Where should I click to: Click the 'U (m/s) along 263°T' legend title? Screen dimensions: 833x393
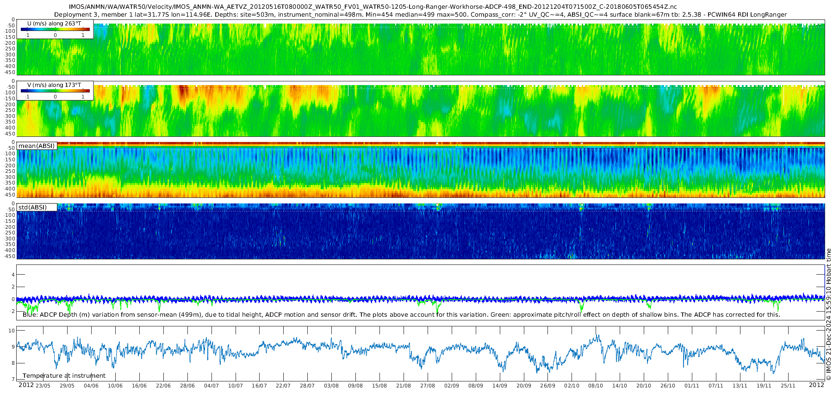pos(54,23)
